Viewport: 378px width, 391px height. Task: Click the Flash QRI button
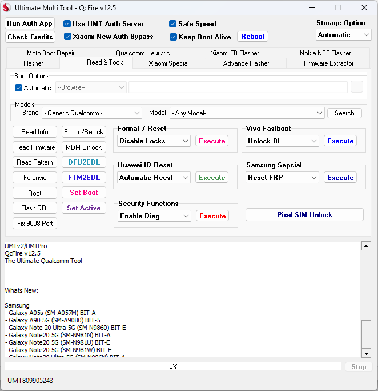point(35,208)
